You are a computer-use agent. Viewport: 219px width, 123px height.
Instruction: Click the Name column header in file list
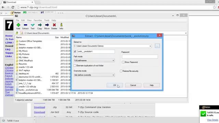19,37
